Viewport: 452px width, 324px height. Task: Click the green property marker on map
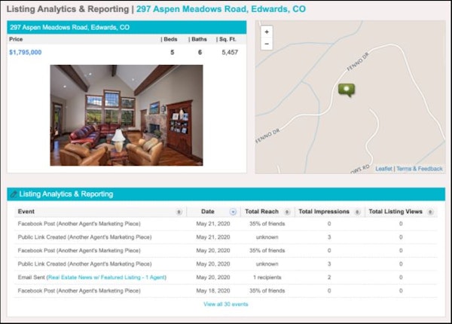(x=347, y=90)
